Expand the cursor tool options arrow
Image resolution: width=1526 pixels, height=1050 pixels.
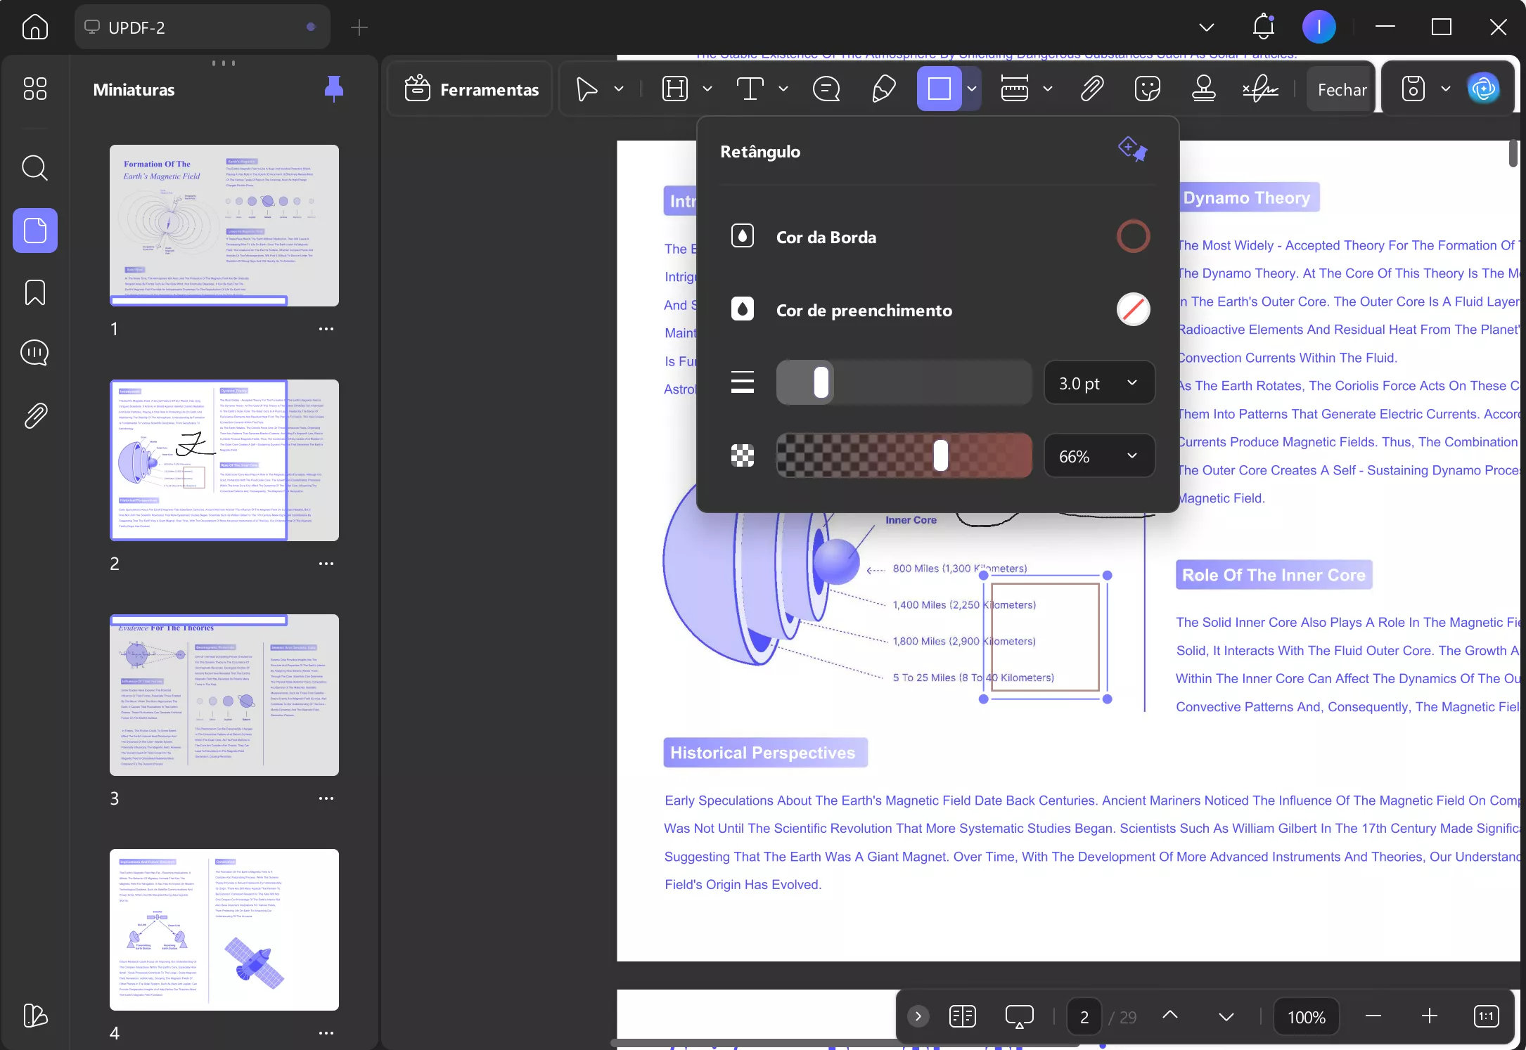[619, 89]
